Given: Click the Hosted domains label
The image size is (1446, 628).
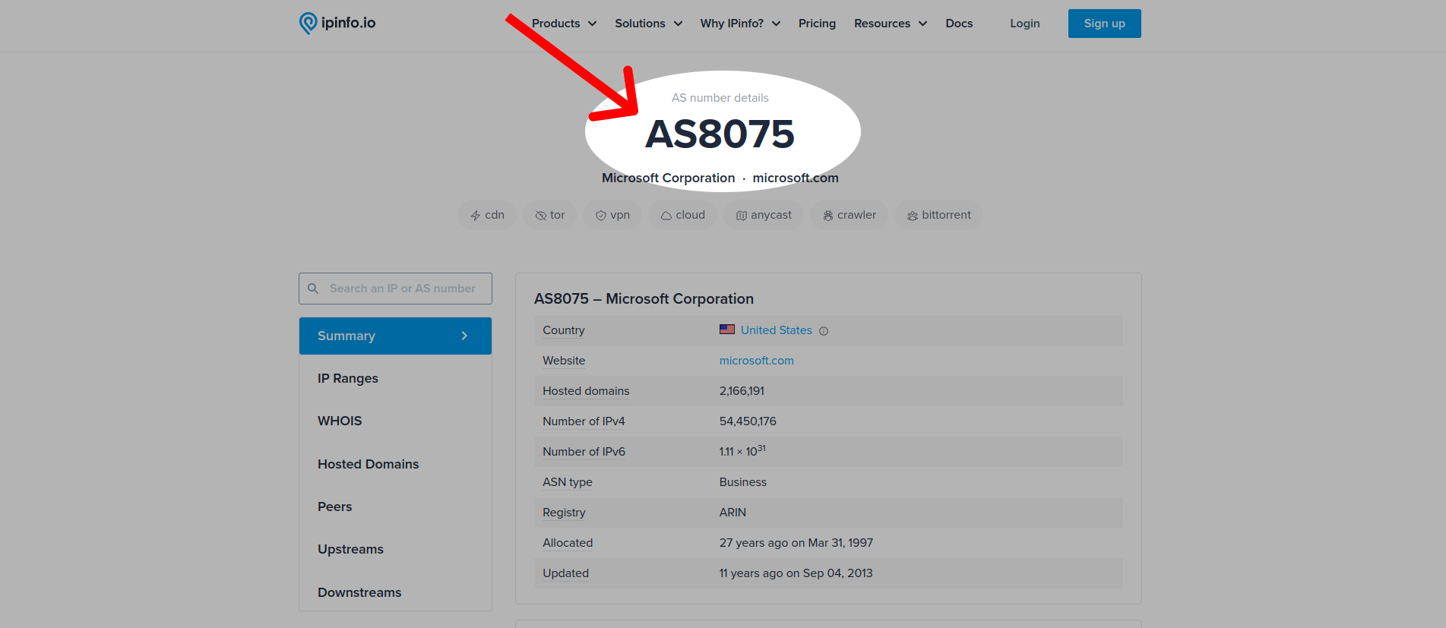Looking at the screenshot, I should tap(586, 391).
